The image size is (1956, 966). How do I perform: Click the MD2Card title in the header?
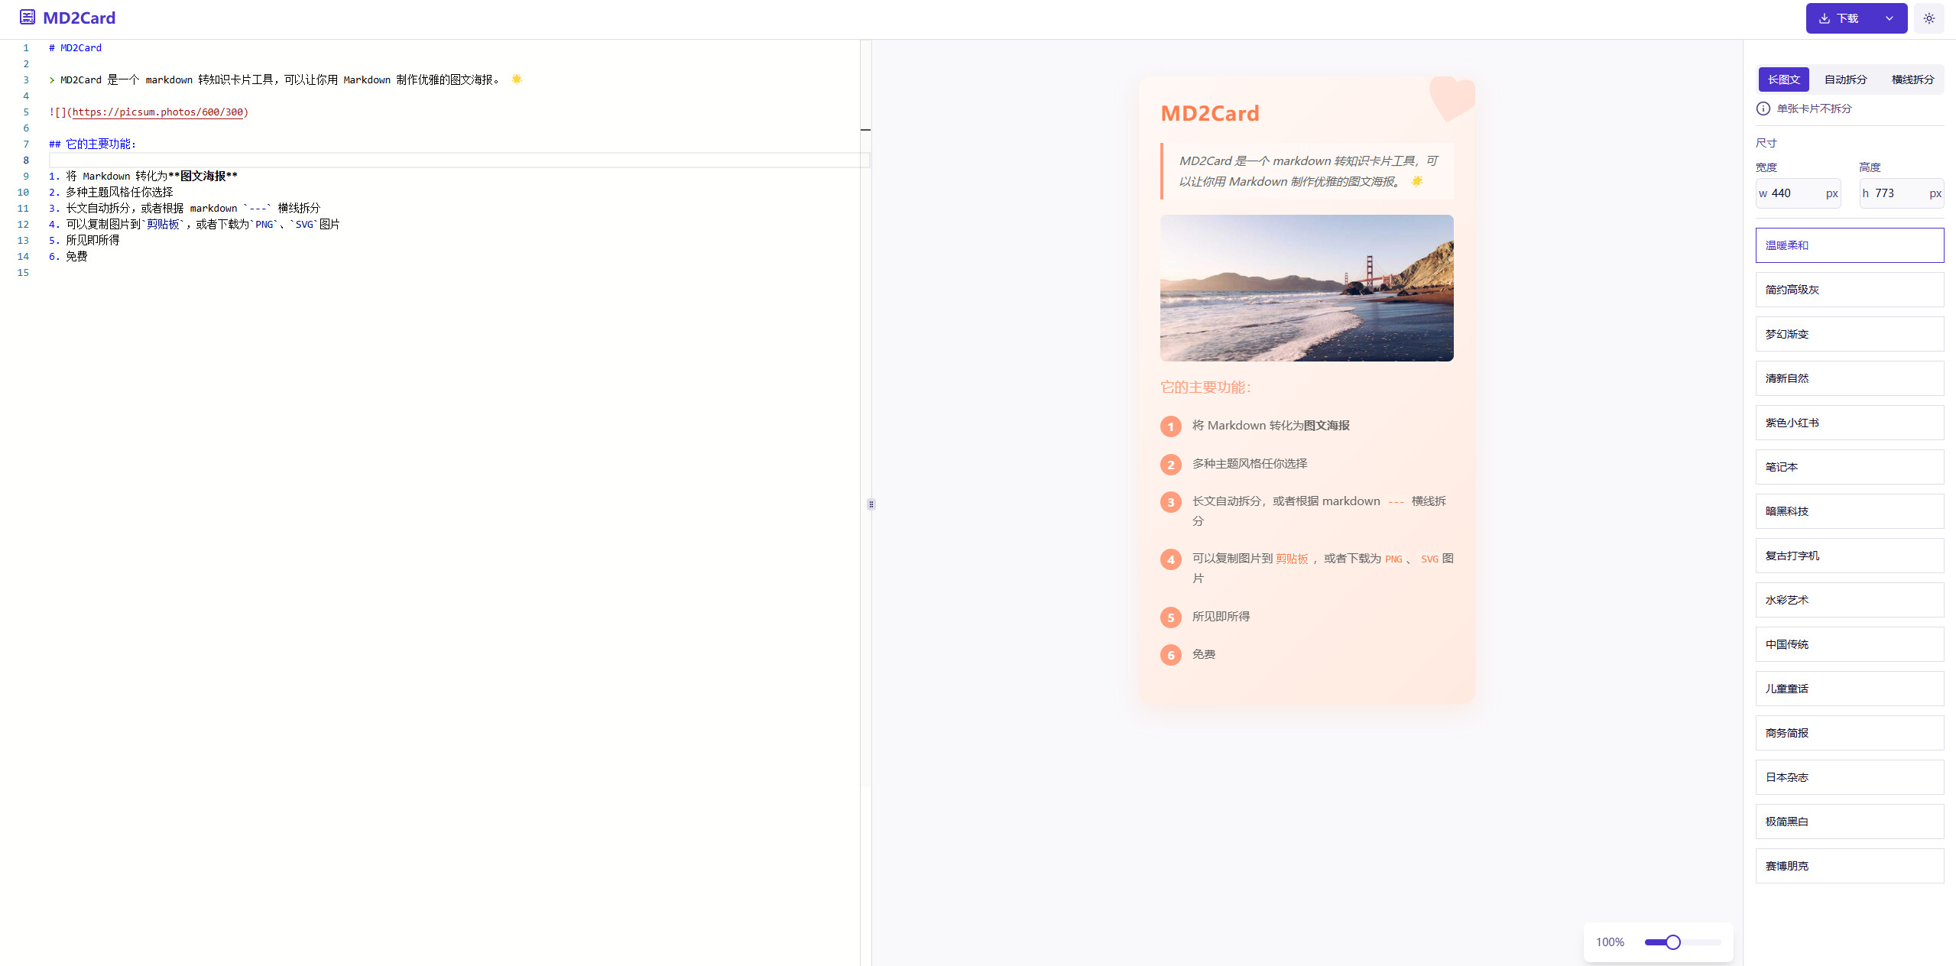coord(79,18)
